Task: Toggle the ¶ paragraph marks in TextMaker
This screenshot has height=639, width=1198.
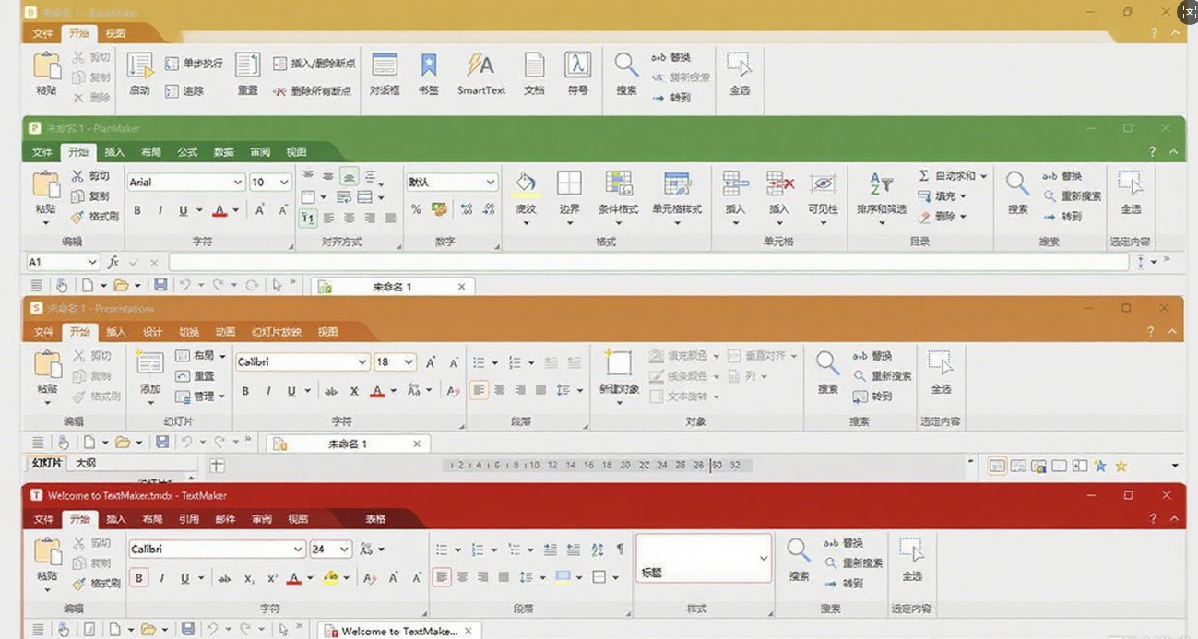Action: click(621, 549)
